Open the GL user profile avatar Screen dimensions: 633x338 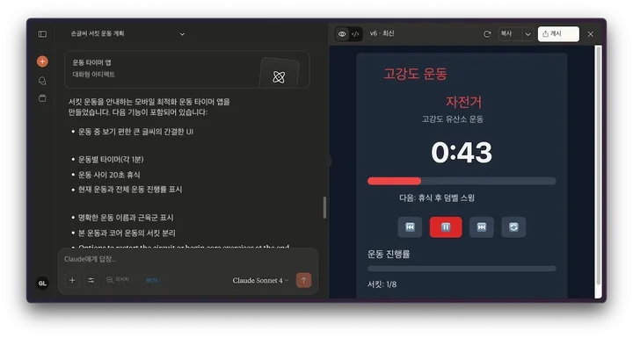coord(42,284)
